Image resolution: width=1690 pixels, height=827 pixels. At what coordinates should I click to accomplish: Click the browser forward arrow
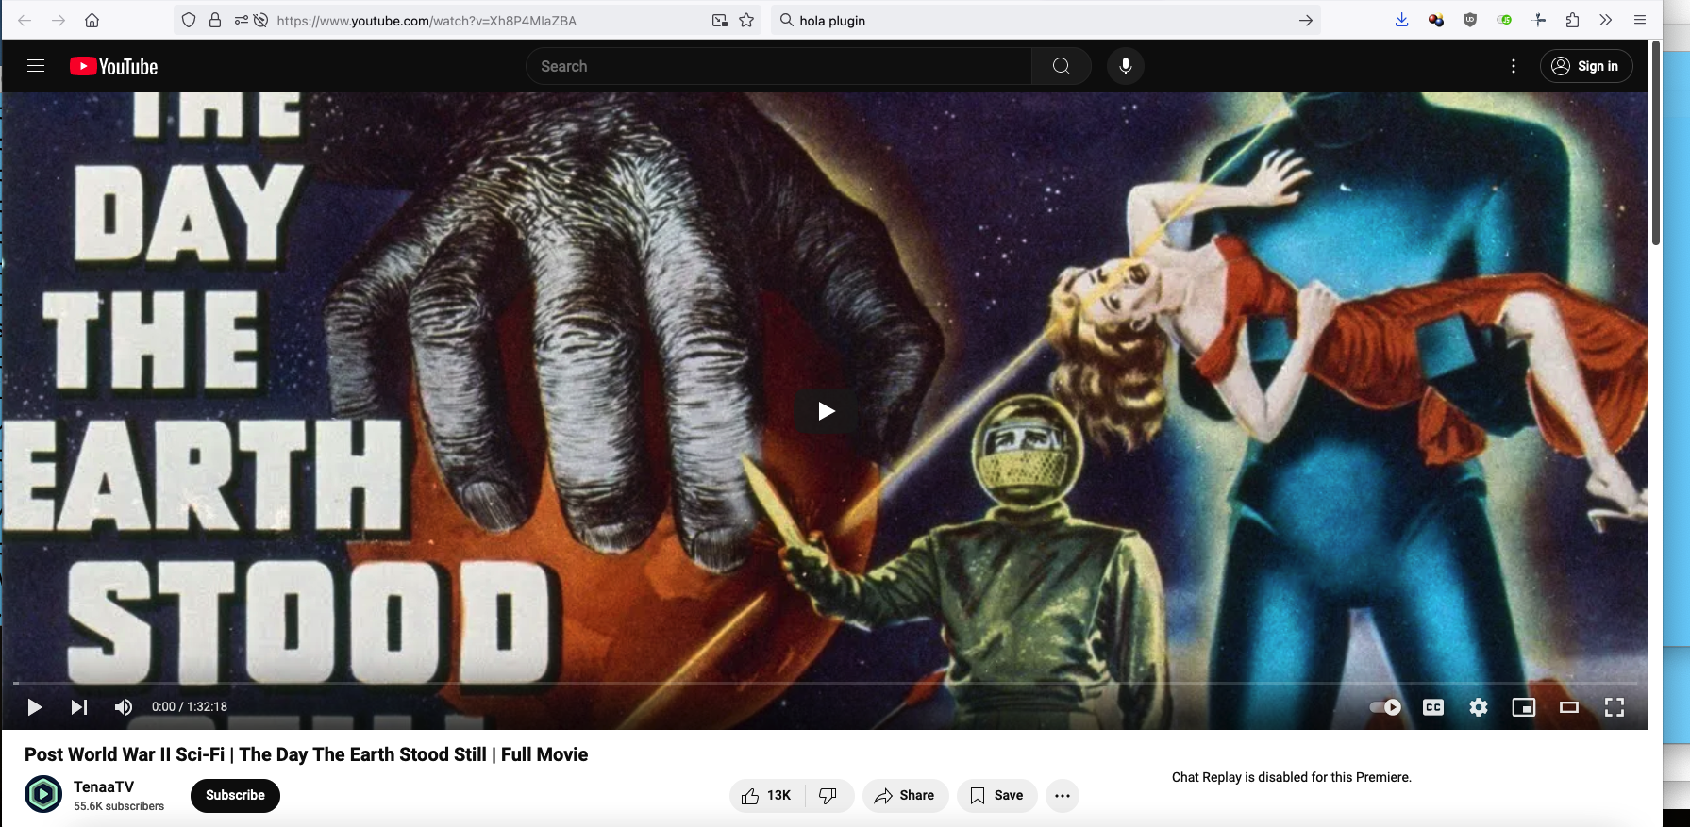pyautogui.click(x=59, y=20)
